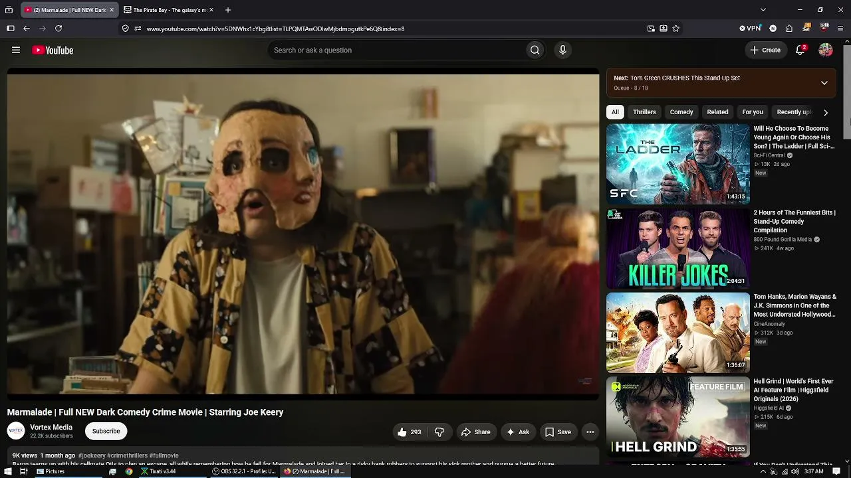Click the Share button
This screenshot has height=478, width=851.
(476, 432)
